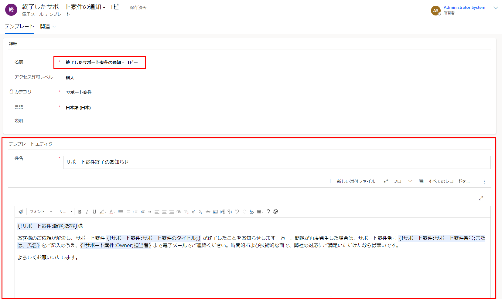Align text to the left
Viewport: 502px width, 299px height.
point(157,212)
